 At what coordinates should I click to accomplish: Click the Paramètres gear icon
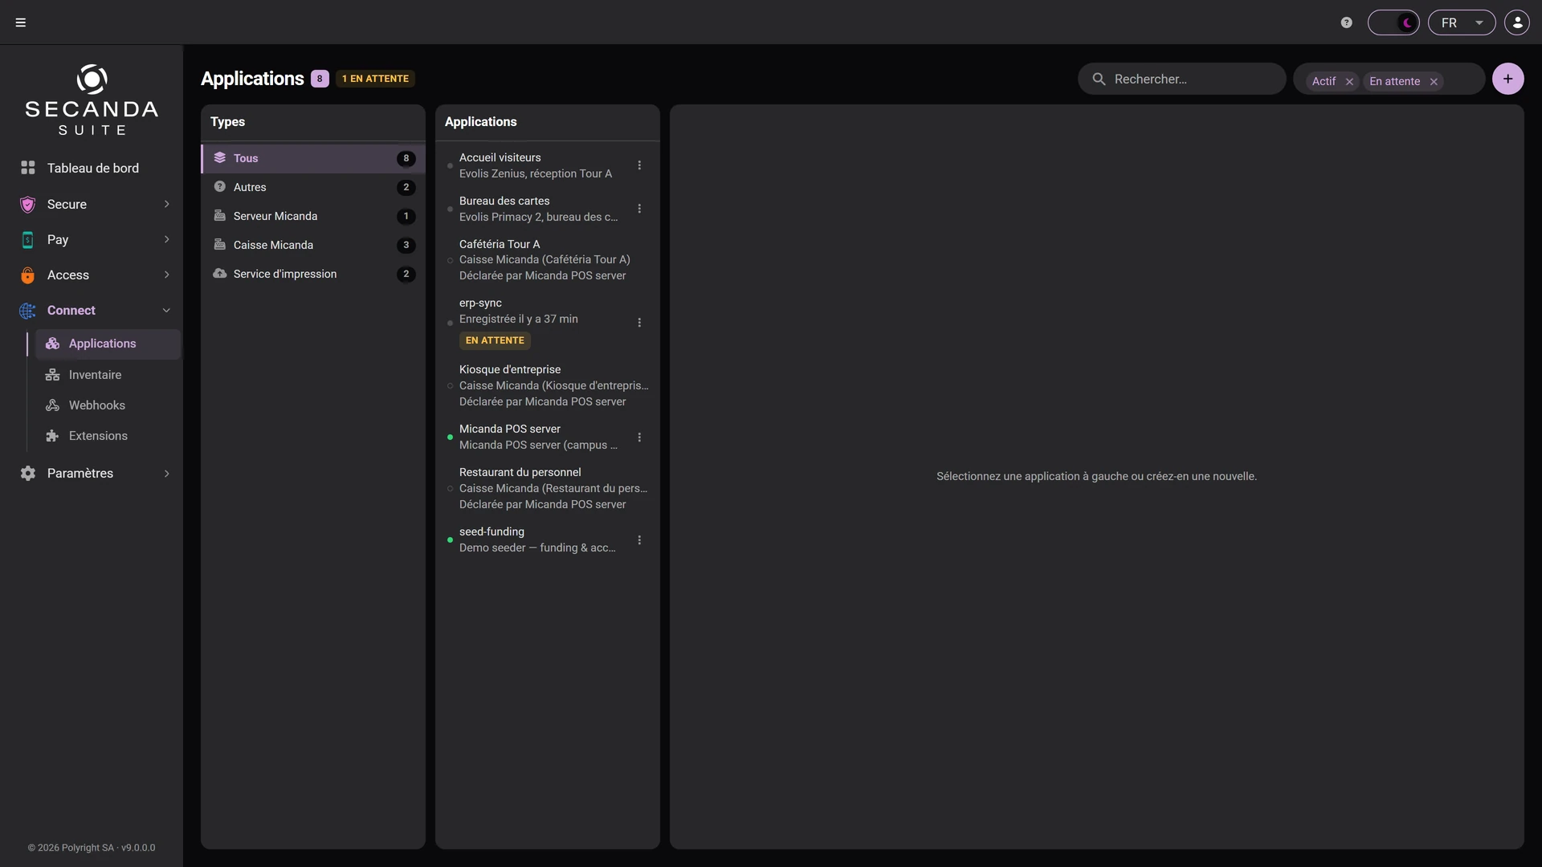[x=28, y=473]
